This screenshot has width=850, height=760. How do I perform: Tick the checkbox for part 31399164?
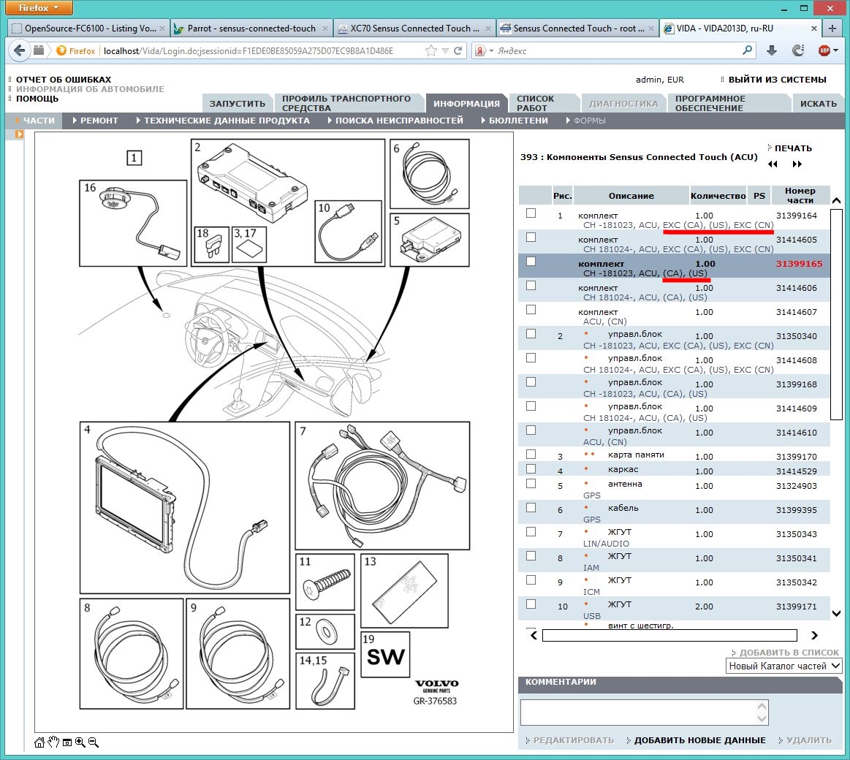point(531,213)
